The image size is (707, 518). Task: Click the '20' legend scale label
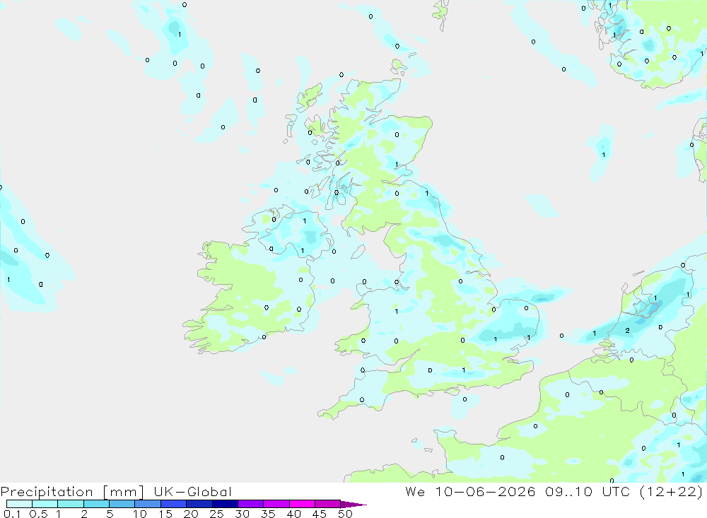point(191,514)
